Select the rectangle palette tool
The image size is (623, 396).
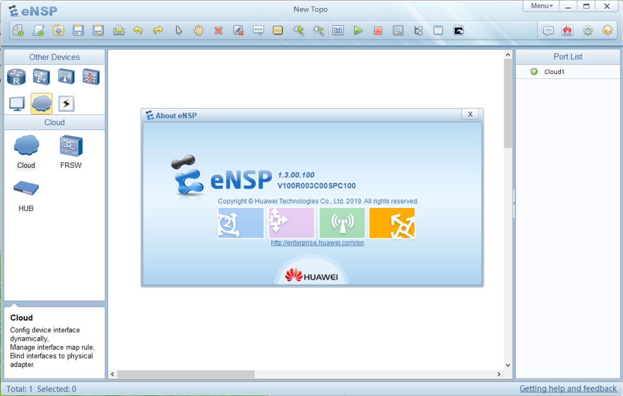278,30
